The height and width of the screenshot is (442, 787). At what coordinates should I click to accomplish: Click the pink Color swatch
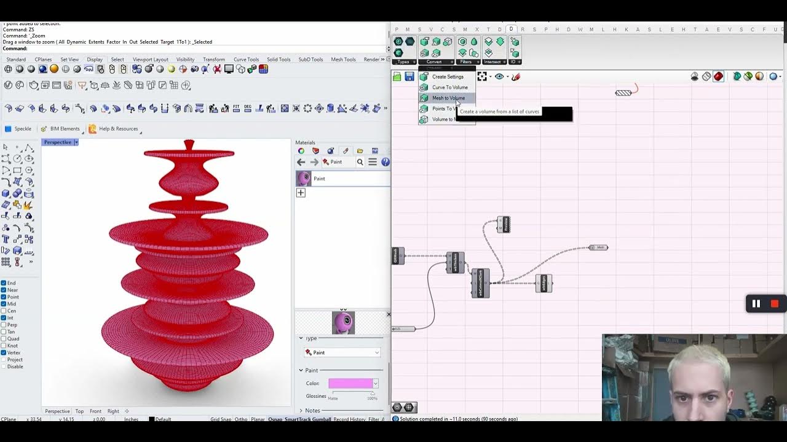350,383
